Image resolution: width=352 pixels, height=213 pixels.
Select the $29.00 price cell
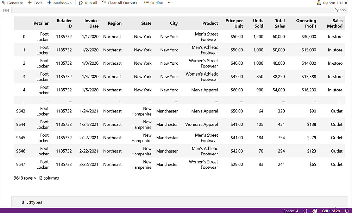click(237, 164)
